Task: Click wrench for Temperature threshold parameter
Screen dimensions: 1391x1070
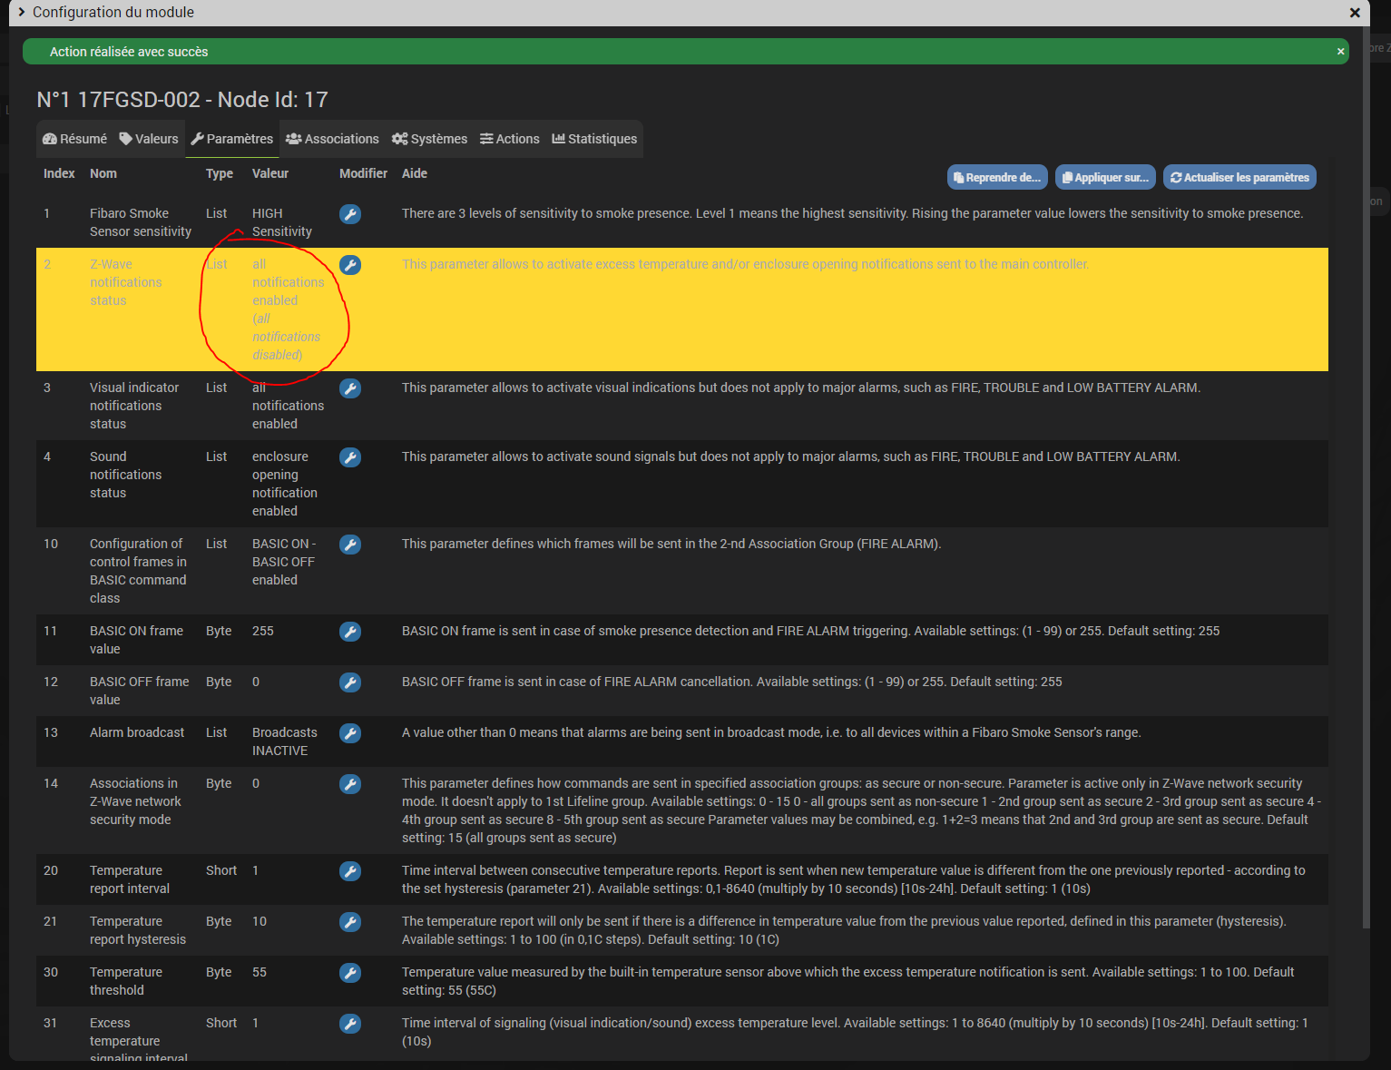Action: pyautogui.click(x=349, y=973)
